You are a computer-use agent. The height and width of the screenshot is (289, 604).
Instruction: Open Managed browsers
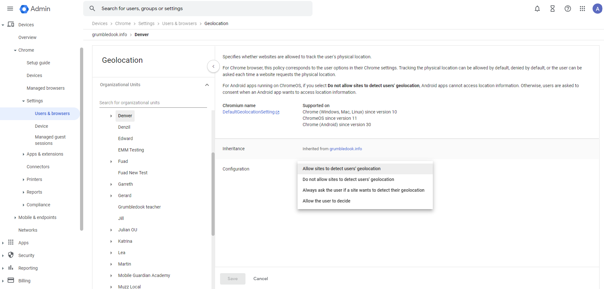coord(45,88)
